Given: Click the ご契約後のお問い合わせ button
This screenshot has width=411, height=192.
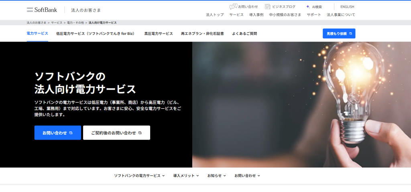Looking at the screenshot, I should (117, 133).
